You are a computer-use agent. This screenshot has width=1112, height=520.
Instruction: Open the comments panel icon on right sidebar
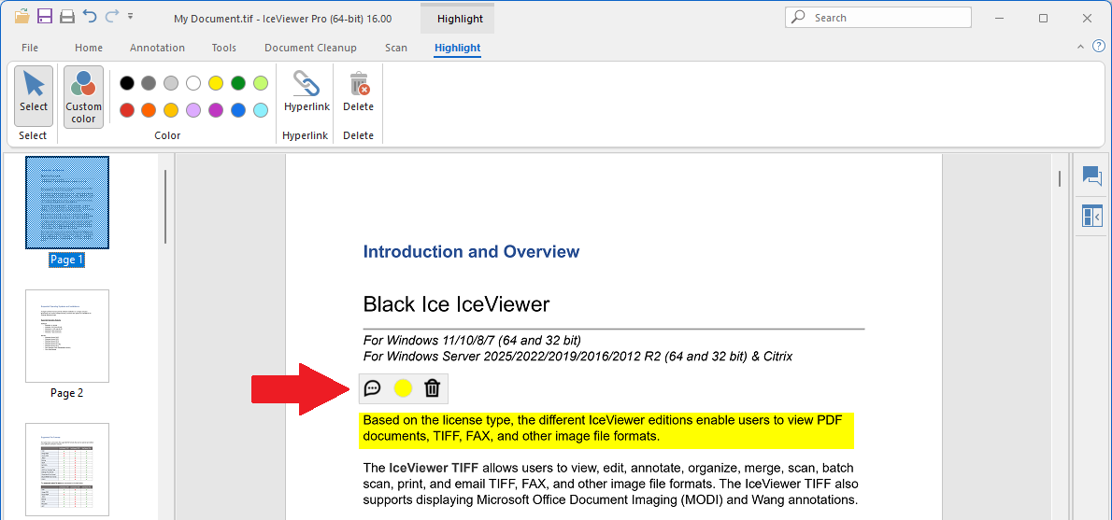click(x=1092, y=175)
